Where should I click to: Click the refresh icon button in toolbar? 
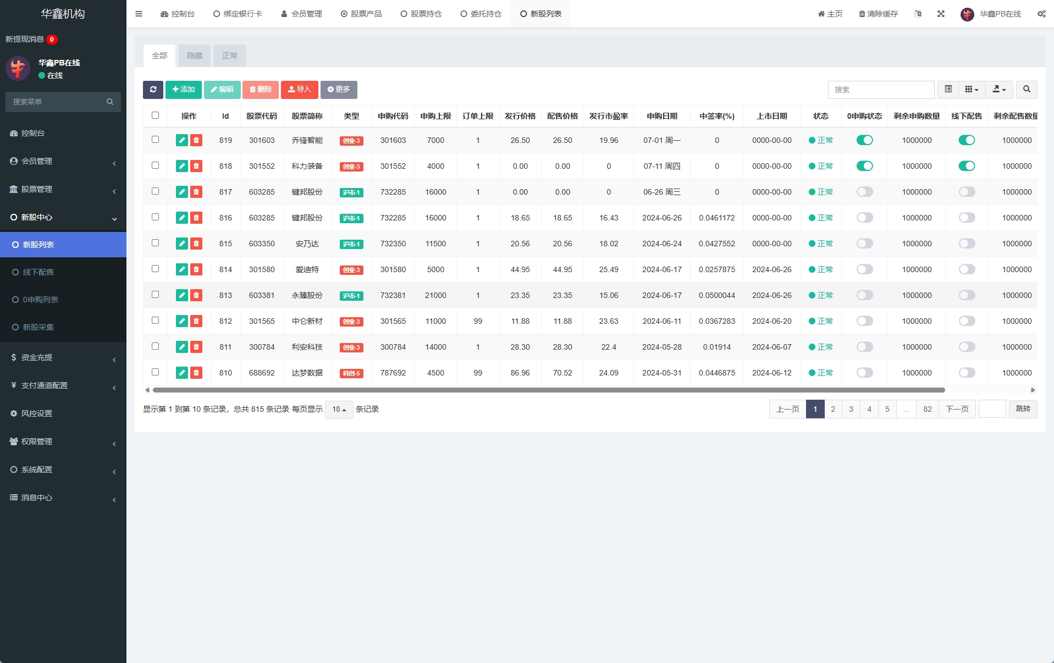click(x=153, y=90)
